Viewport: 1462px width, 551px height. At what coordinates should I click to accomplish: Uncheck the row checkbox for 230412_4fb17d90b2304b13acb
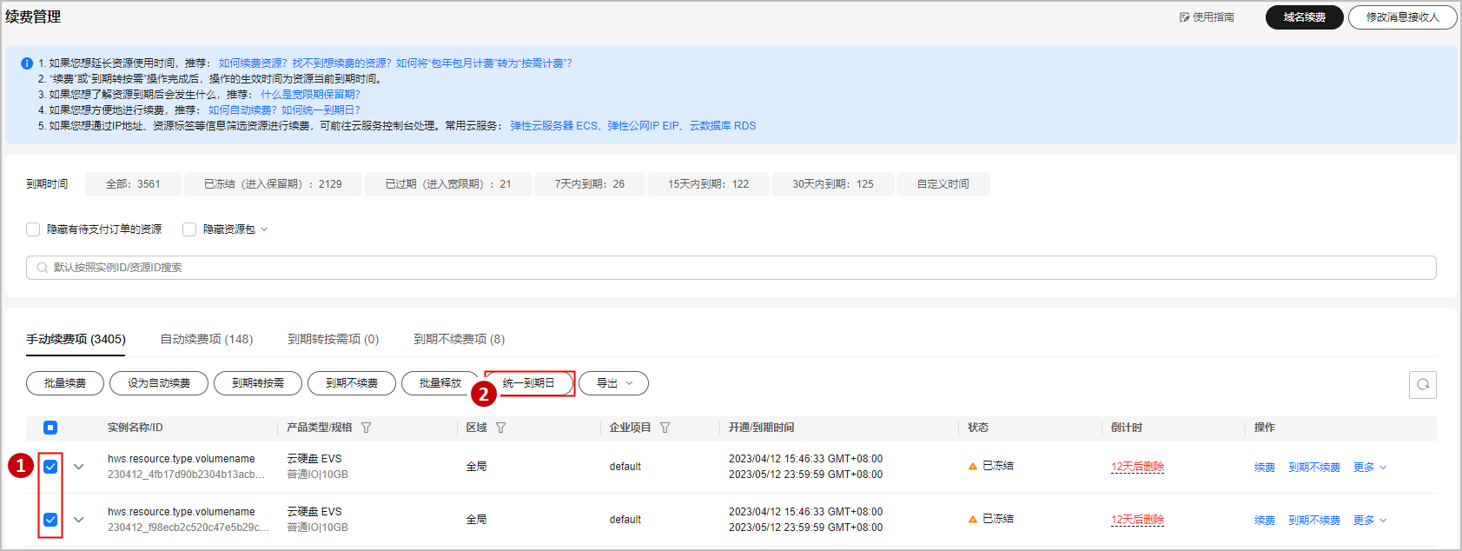click(x=50, y=467)
